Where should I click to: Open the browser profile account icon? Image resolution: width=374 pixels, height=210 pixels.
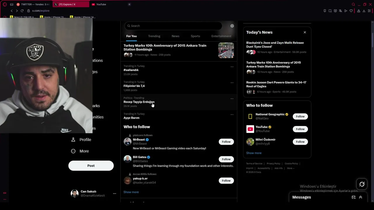pyautogui.click(x=359, y=11)
